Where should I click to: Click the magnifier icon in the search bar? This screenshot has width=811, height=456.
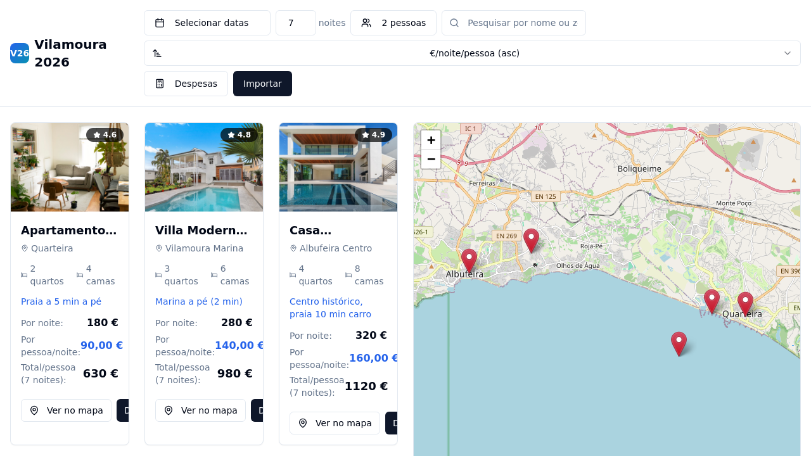click(454, 22)
